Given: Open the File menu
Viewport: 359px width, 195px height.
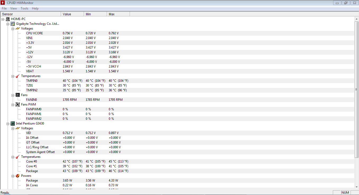Looking at the screenshot, I should point(4,8).
